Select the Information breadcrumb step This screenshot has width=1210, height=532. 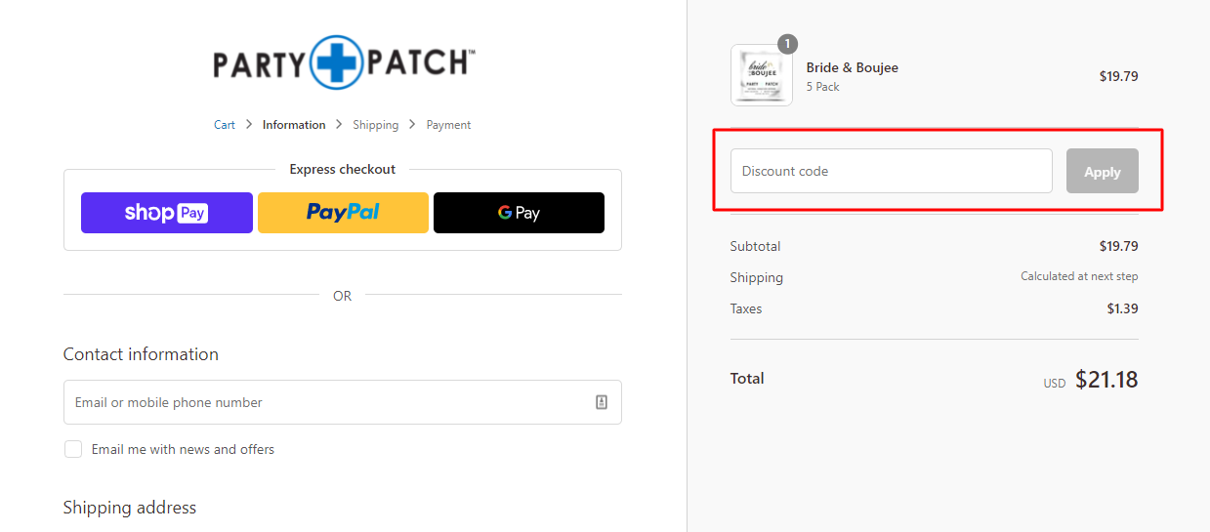coord(294,125)
